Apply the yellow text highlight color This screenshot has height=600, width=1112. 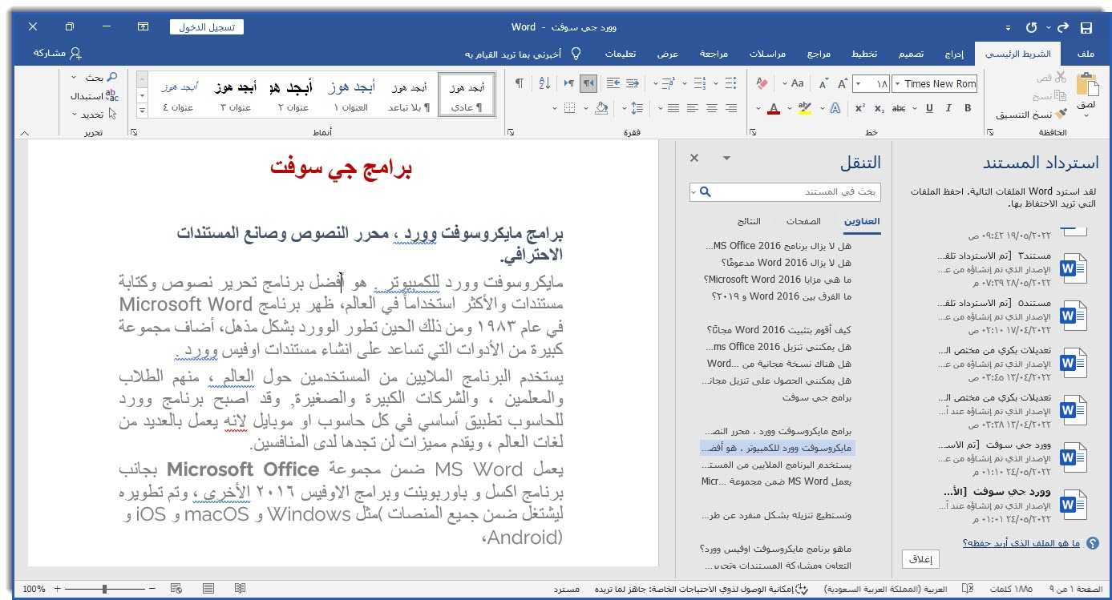point(805,108)
